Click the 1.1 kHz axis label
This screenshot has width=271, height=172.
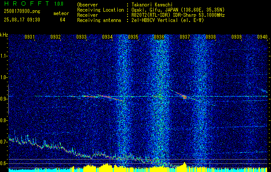3,56
